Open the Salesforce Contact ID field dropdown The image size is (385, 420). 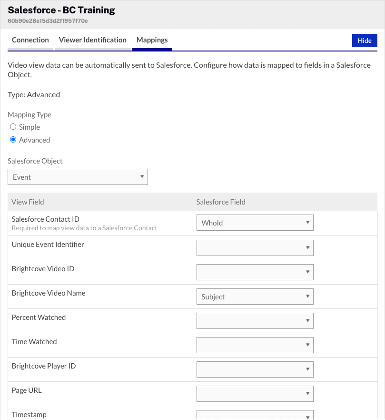[255, 223]
